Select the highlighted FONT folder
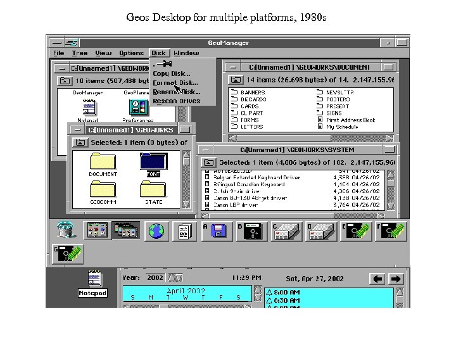This screenshot has width=456, height=342. [x=153, y=165]
